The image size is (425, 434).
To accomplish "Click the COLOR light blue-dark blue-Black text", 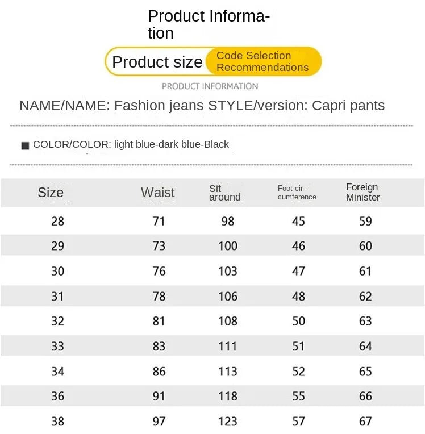I will 131,144.
